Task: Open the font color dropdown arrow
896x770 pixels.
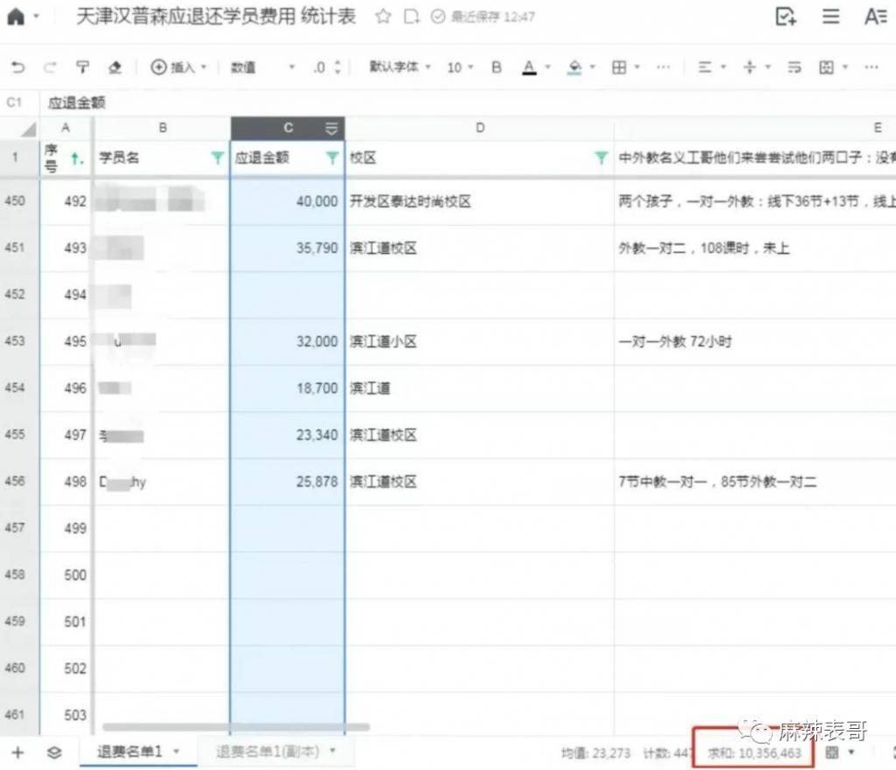Action: coord(548,67)
